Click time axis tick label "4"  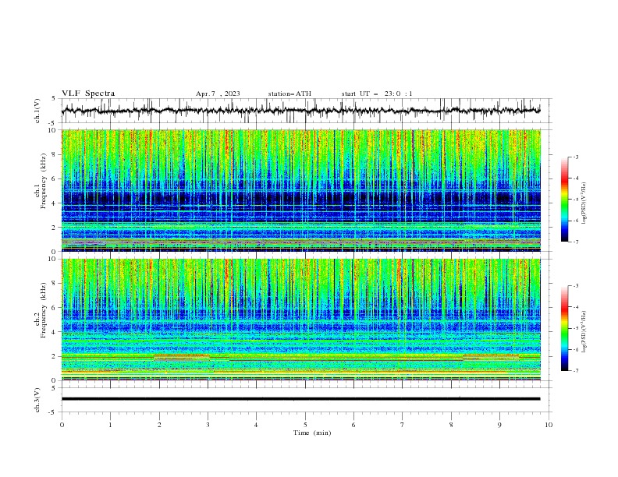(x=256, y=425)
